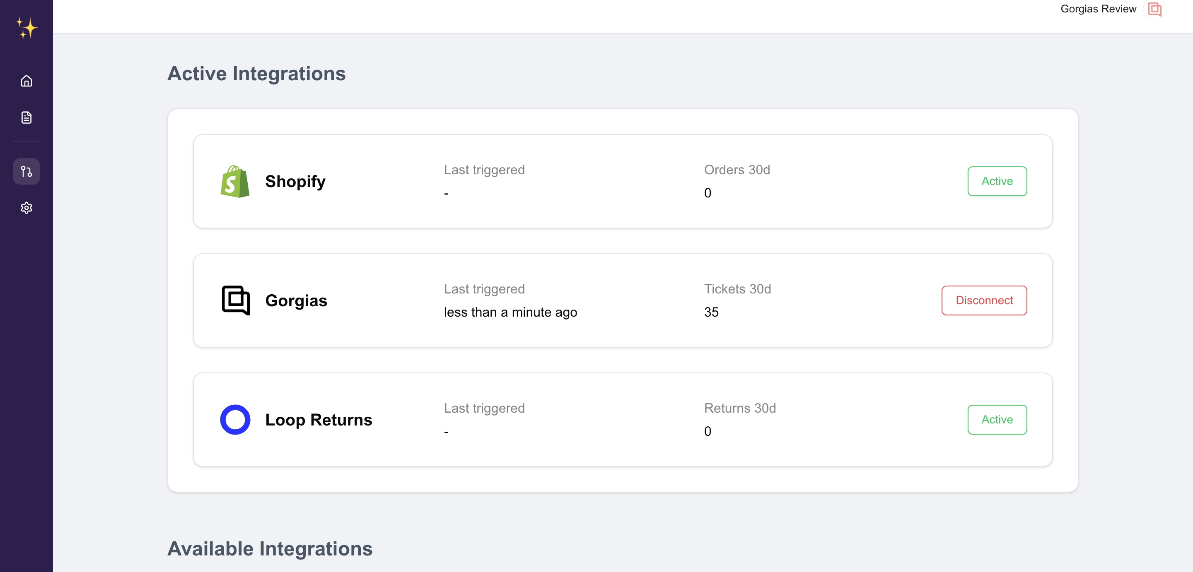Click Gorgias last triggered time text
The height and width of the screenshot is (572, 1193).
pyautogui.click(x=510, y=312)
